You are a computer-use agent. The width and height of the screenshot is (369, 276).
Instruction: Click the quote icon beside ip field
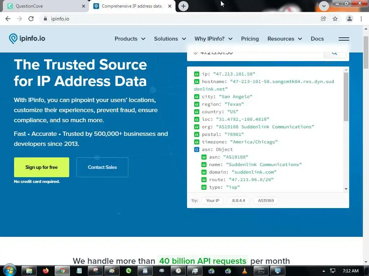click(x=197, y=74)
